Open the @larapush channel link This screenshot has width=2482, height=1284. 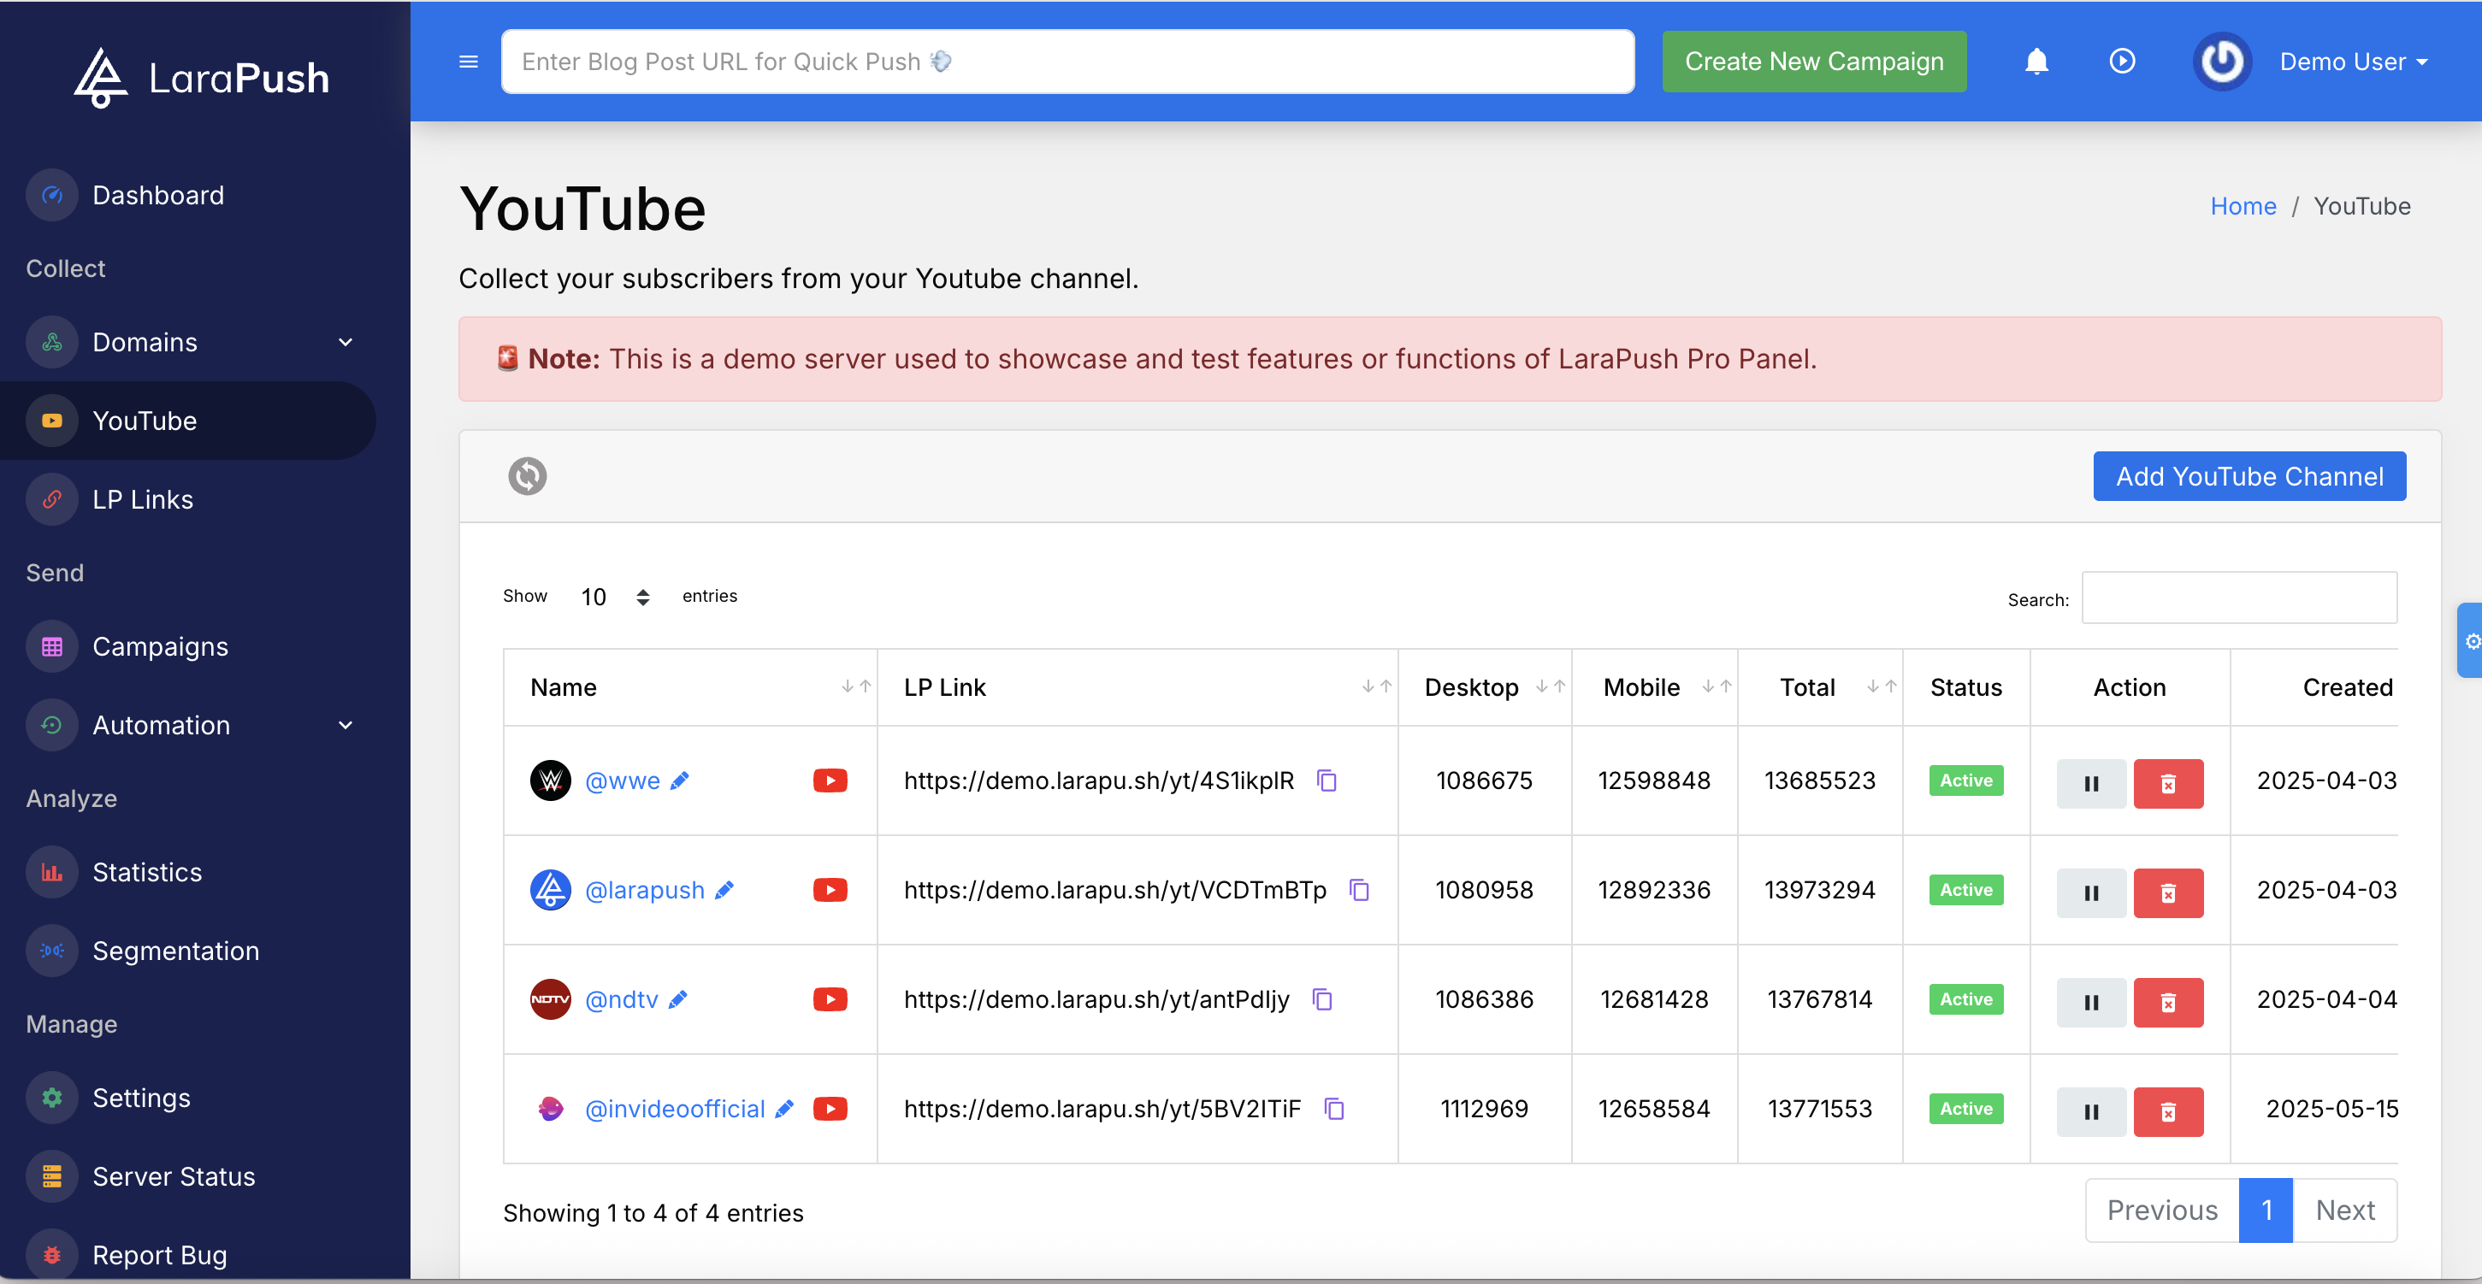click(645, 891)
